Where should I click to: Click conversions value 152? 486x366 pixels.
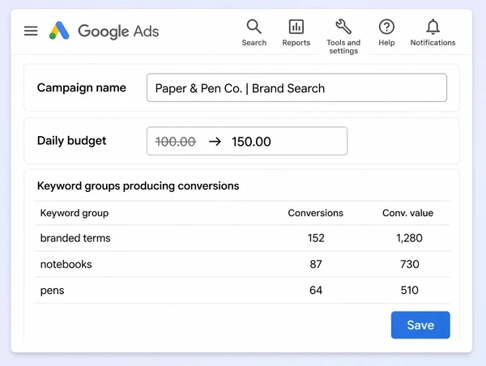(x=316, y=238)
